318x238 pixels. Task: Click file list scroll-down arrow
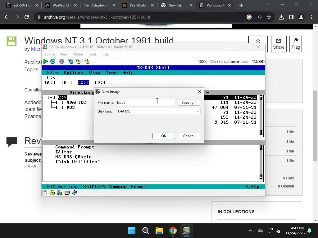(261, 132)
